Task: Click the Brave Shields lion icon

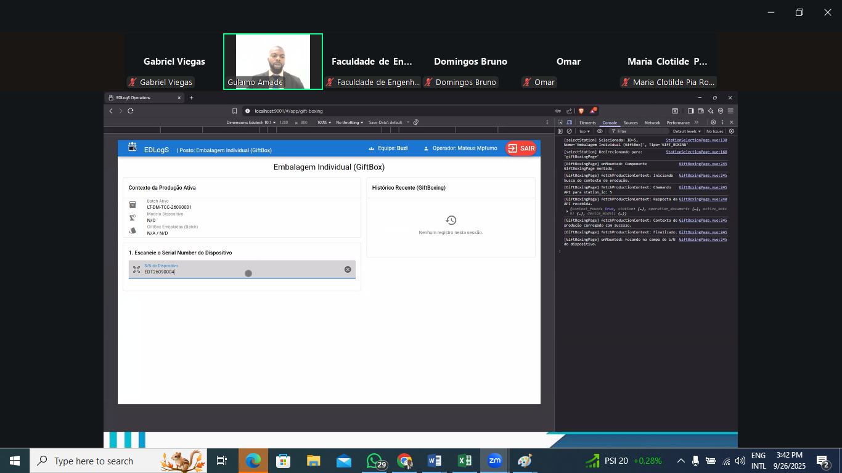Action: pyautogui.click(x=581, y=111)
